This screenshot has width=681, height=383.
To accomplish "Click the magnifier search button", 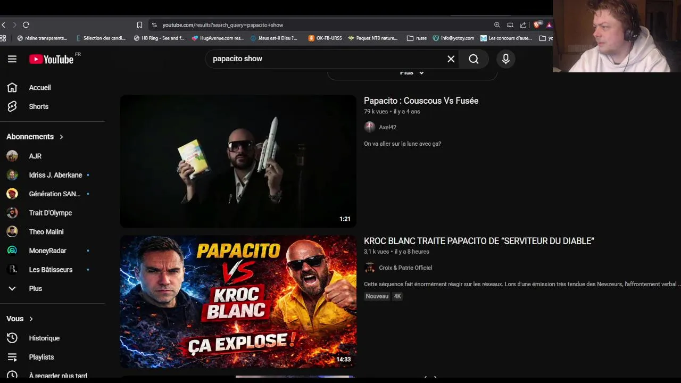I will [474, 59].
